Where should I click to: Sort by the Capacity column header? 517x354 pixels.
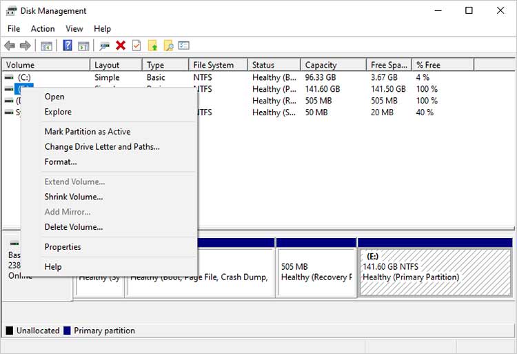click(321, 65)
